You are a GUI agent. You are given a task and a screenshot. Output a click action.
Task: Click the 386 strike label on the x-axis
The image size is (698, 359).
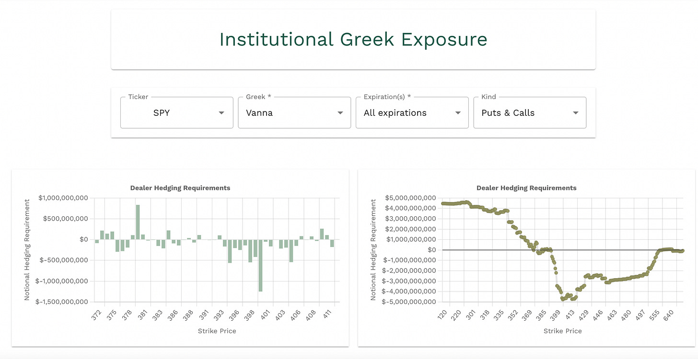click(x=173, y=314)
